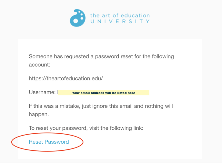Click "To reset your password" instruction line
222x163 pixels.
click(x=86, y=128)
